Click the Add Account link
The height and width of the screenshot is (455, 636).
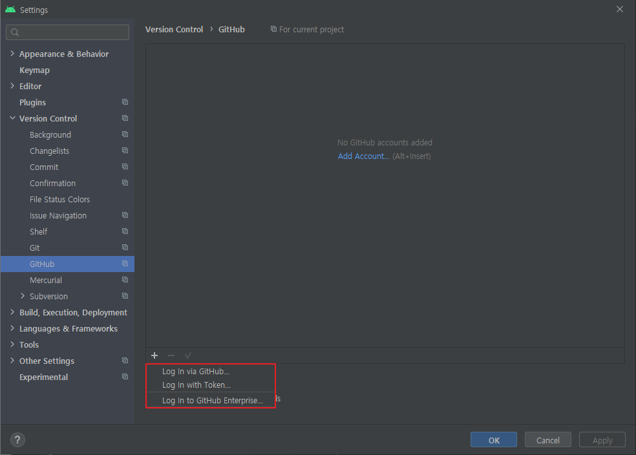[x=363, y=156]
